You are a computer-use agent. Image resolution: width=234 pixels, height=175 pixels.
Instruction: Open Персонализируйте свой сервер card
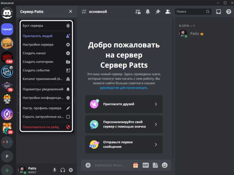pos(124,124)
